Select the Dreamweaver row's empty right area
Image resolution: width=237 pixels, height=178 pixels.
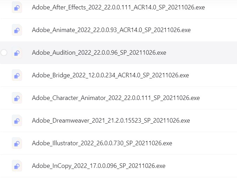(x=213, y=121)
